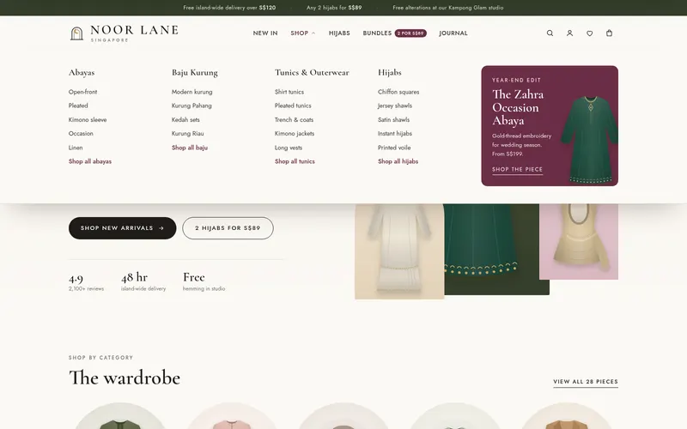Click Shop all hijabs

point(398,161)
